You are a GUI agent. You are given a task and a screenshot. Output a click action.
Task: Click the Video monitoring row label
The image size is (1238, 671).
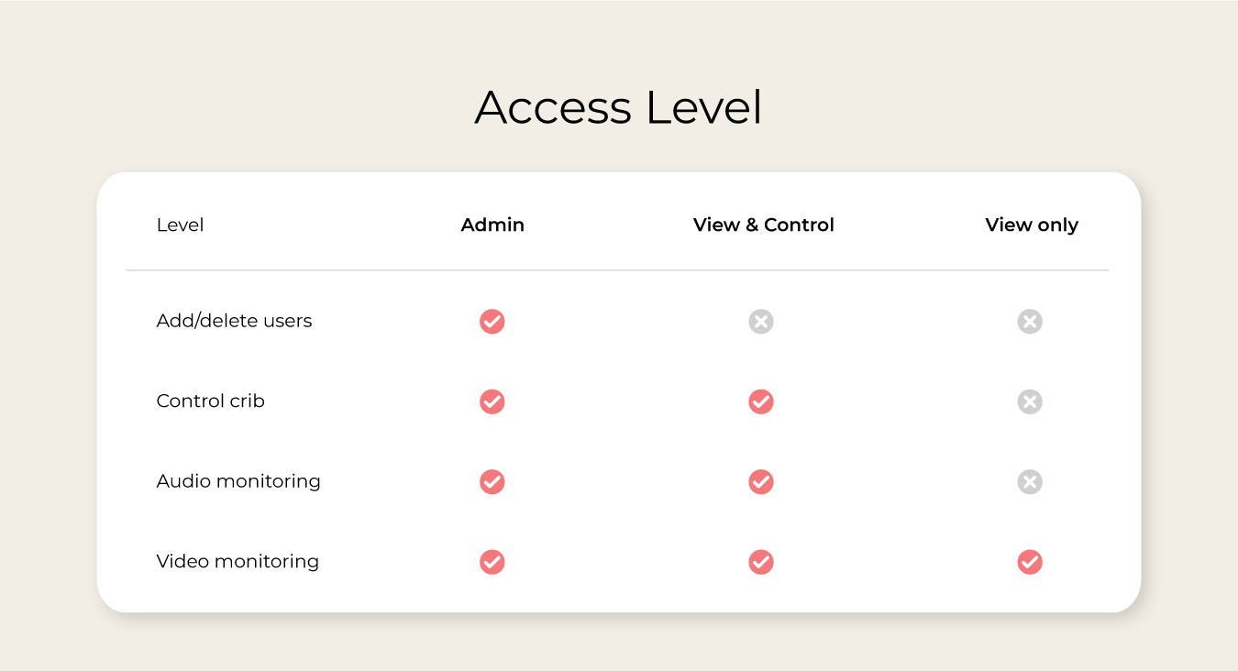238,561
